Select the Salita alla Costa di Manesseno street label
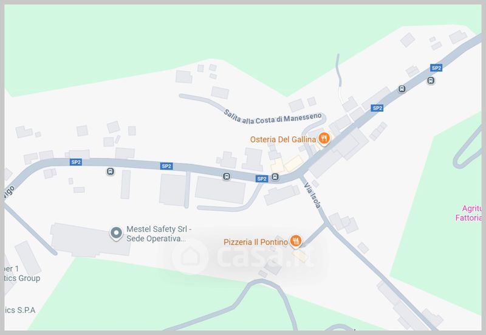Screen dimensions: 486x335 coord(273,117)
